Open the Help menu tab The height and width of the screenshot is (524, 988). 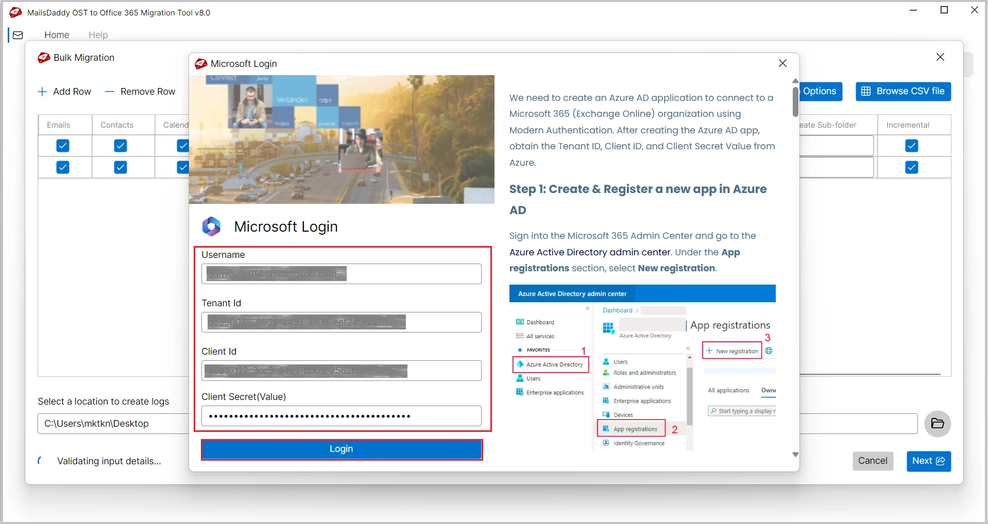click(x=98, y=35)
